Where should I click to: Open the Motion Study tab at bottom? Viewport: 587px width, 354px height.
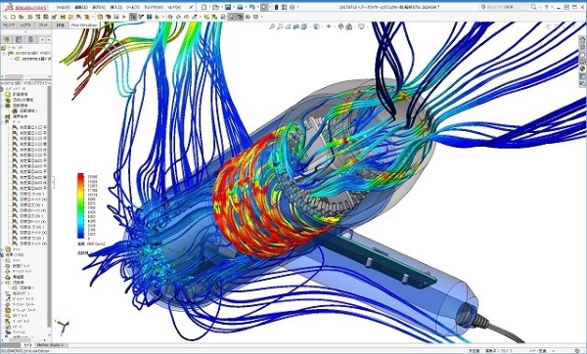(x=49, y=344)
